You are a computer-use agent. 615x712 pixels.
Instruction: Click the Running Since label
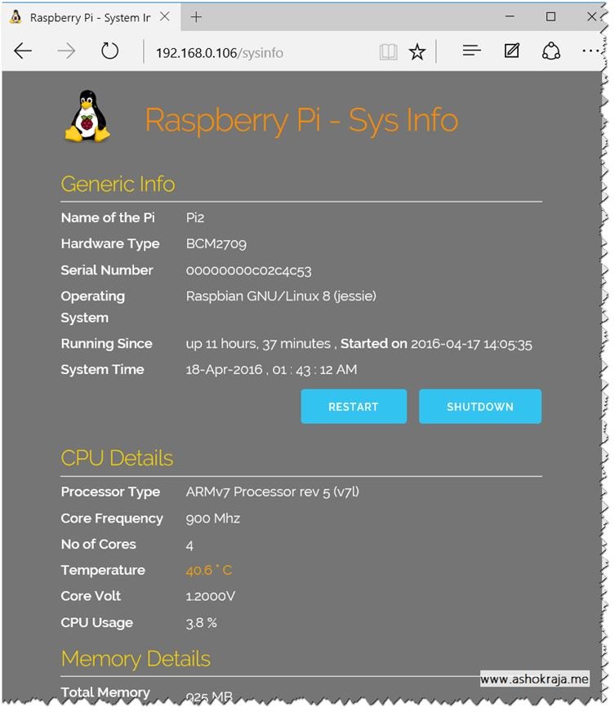pos(106,343)
